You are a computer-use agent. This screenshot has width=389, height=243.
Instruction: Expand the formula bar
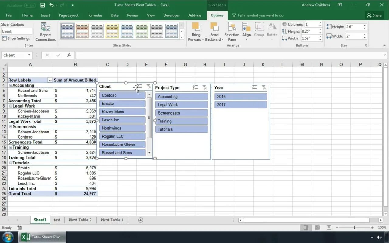(x=385, y=55)
